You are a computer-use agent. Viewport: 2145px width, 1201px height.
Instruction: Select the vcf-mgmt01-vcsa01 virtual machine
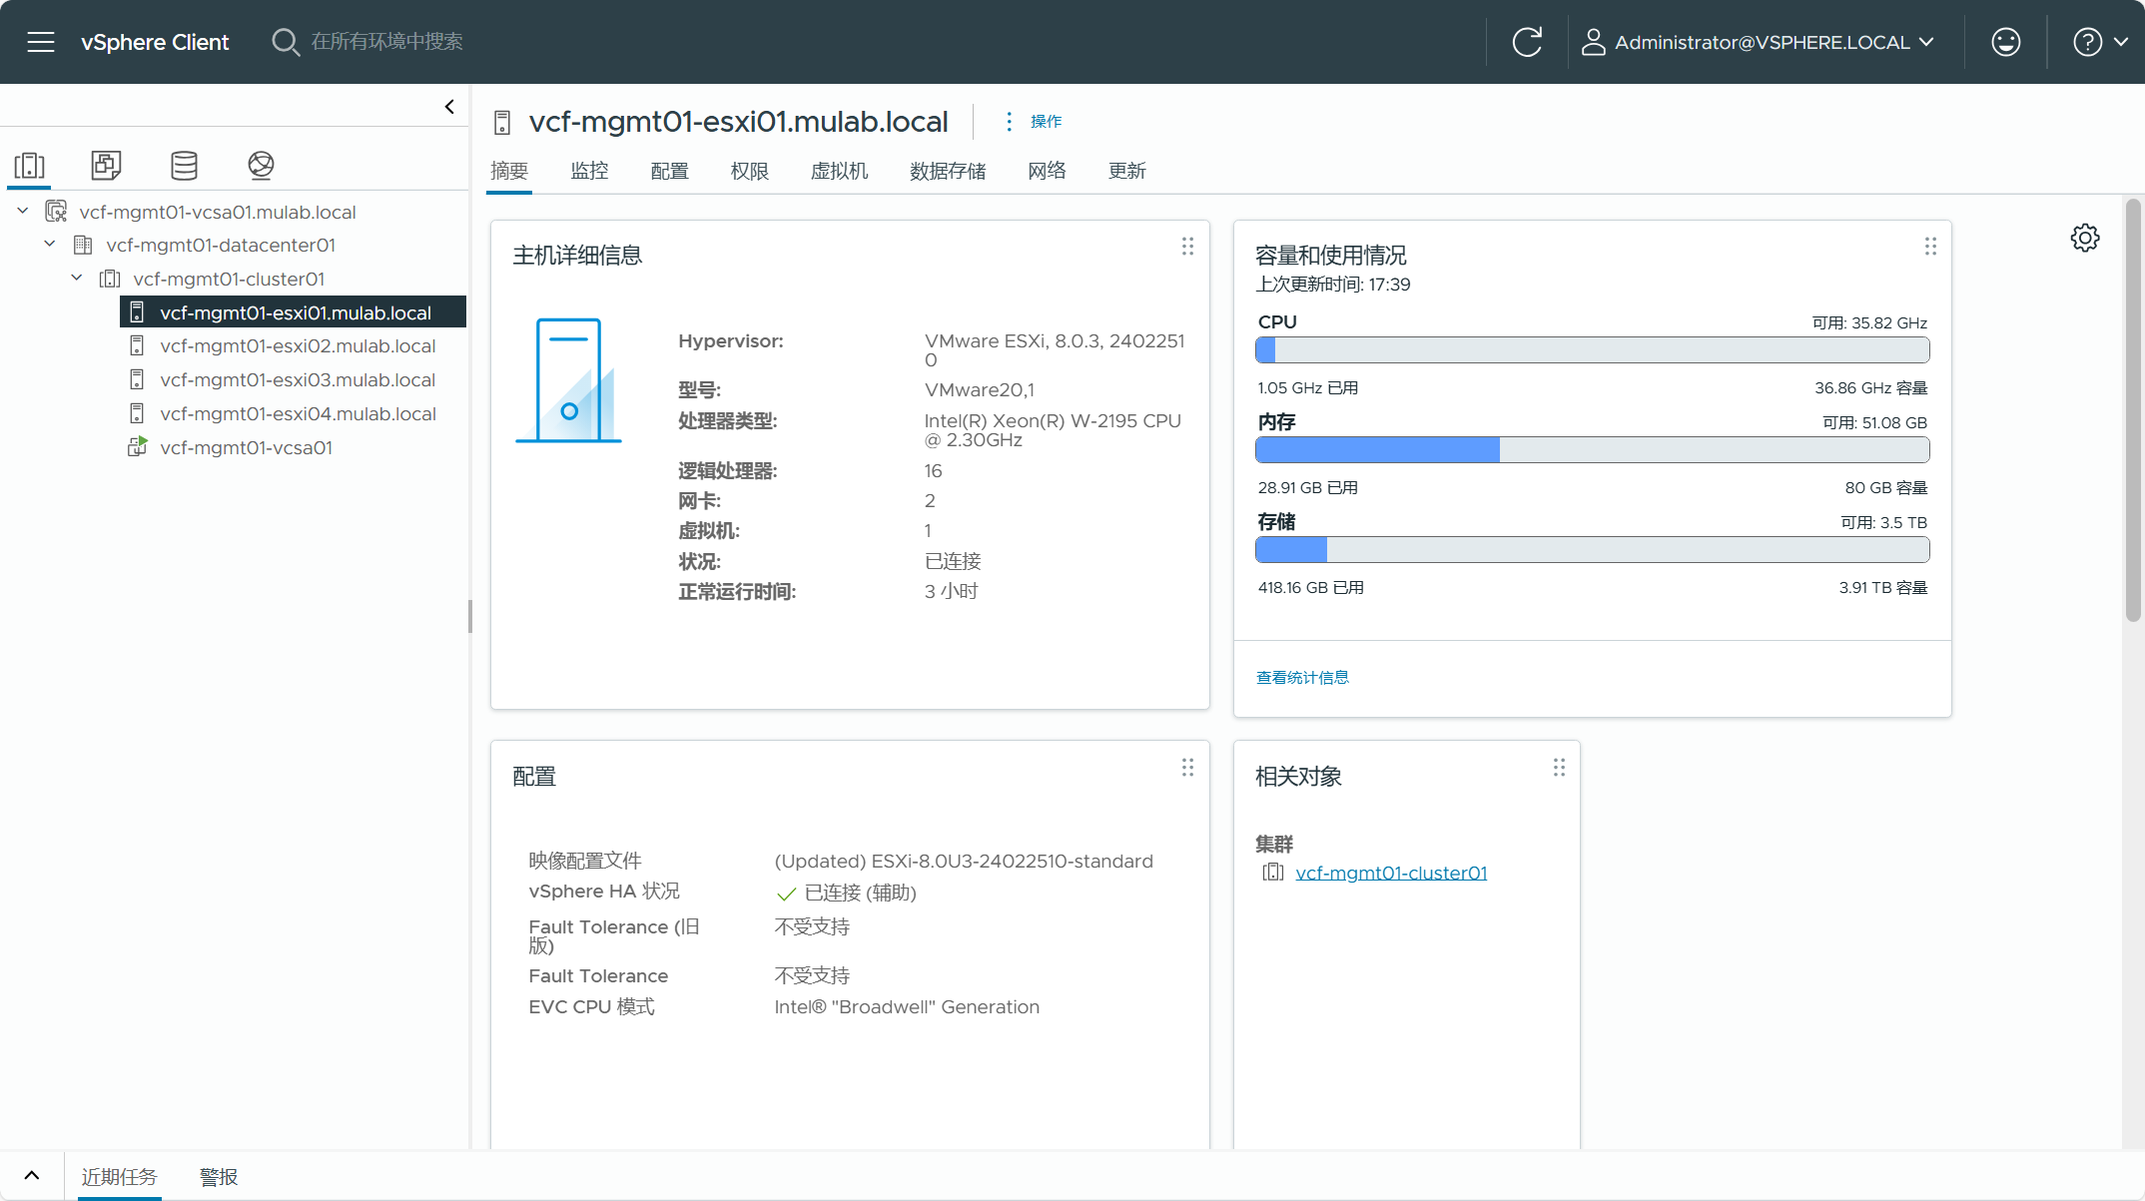246,447
